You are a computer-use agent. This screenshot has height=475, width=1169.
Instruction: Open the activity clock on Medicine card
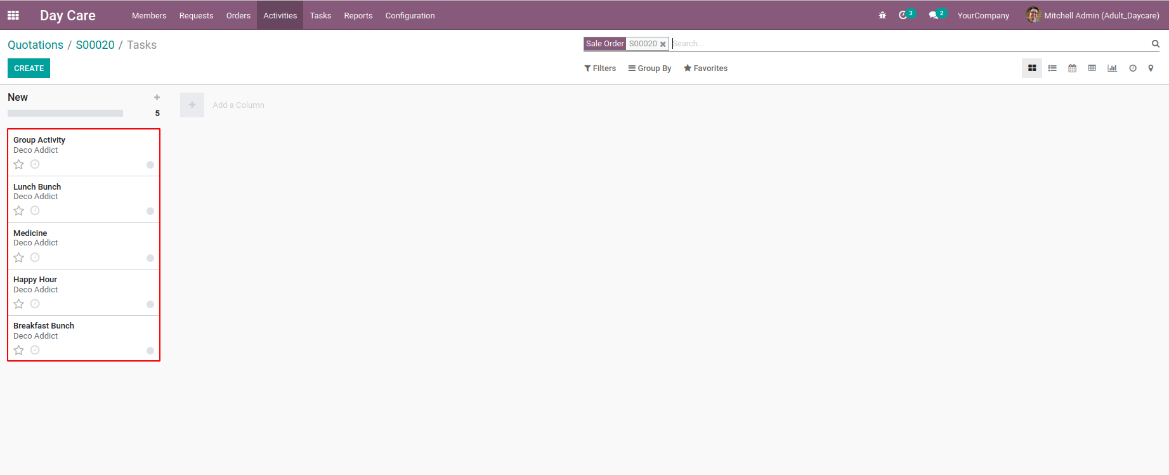tap(35, 257)
